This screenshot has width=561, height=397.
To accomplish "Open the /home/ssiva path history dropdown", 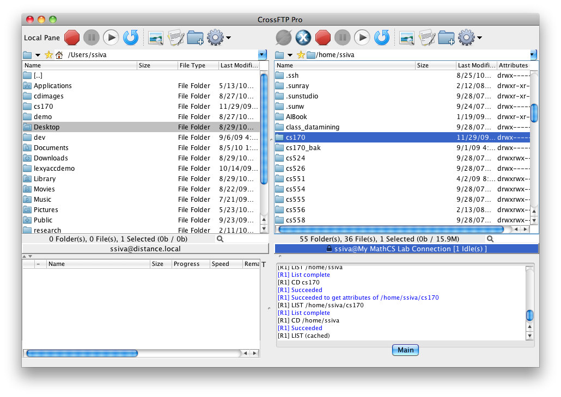I will point(533,55).
